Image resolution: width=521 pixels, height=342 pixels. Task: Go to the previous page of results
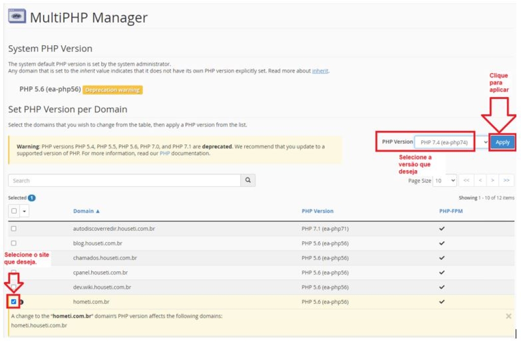point(480,180)
